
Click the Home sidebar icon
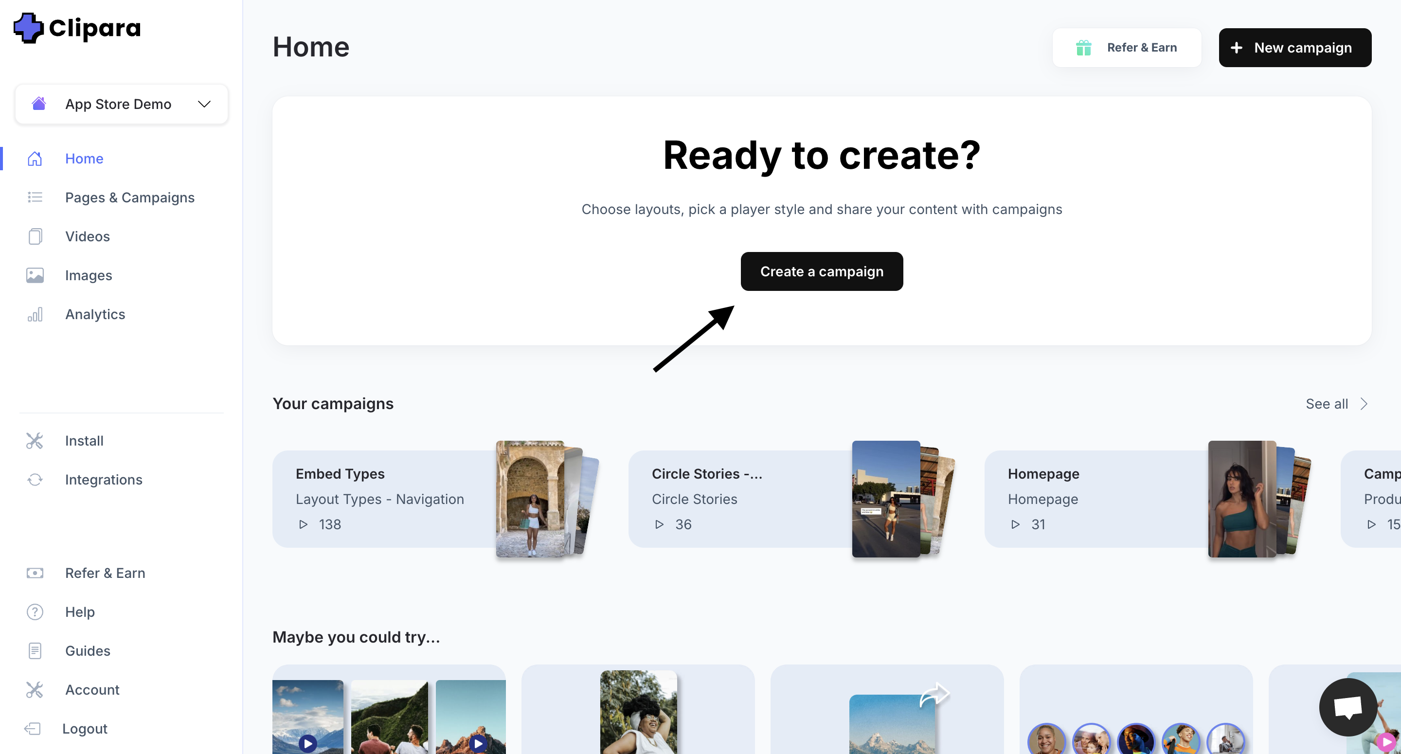click(x=35, y=158)
